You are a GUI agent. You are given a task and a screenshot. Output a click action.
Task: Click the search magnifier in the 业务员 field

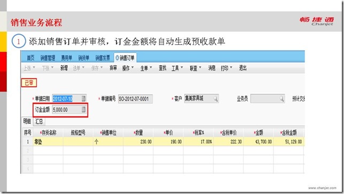[x=282, y=99]
